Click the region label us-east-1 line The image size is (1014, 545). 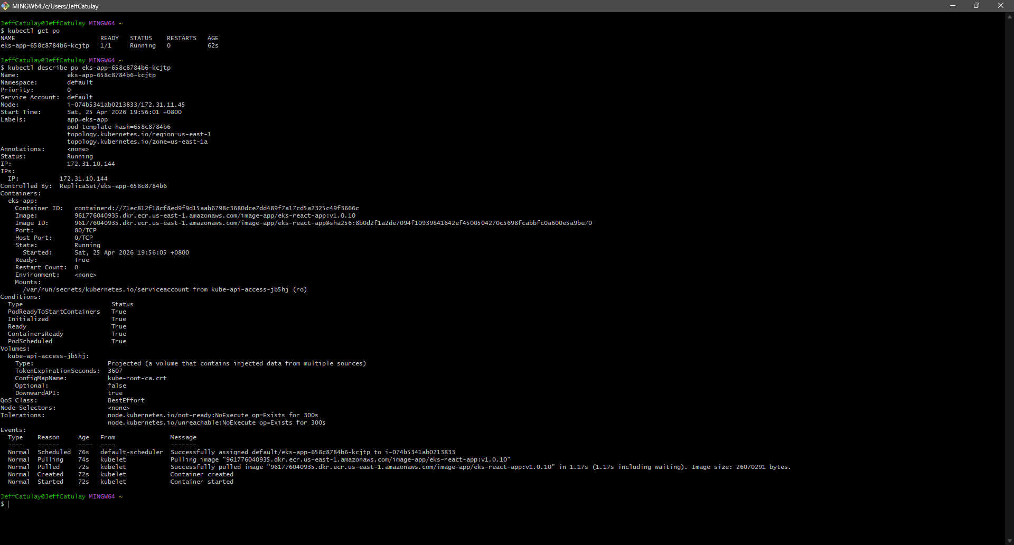(139, 134)
